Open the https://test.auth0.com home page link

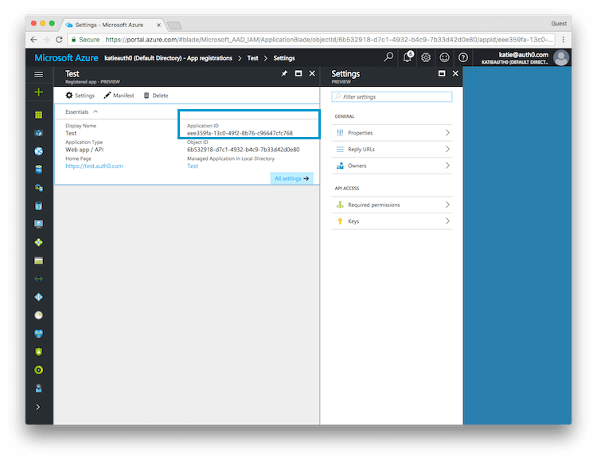tap(94, 166)
